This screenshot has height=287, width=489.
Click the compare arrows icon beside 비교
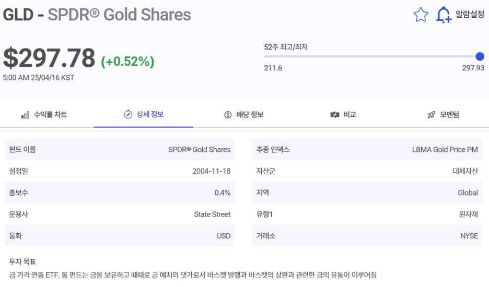point(335,115)
